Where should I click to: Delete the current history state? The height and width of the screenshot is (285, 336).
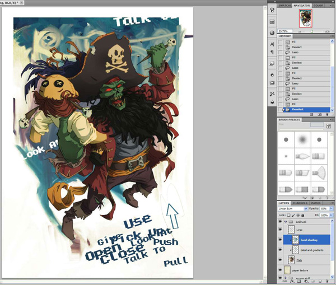[327, 114]
